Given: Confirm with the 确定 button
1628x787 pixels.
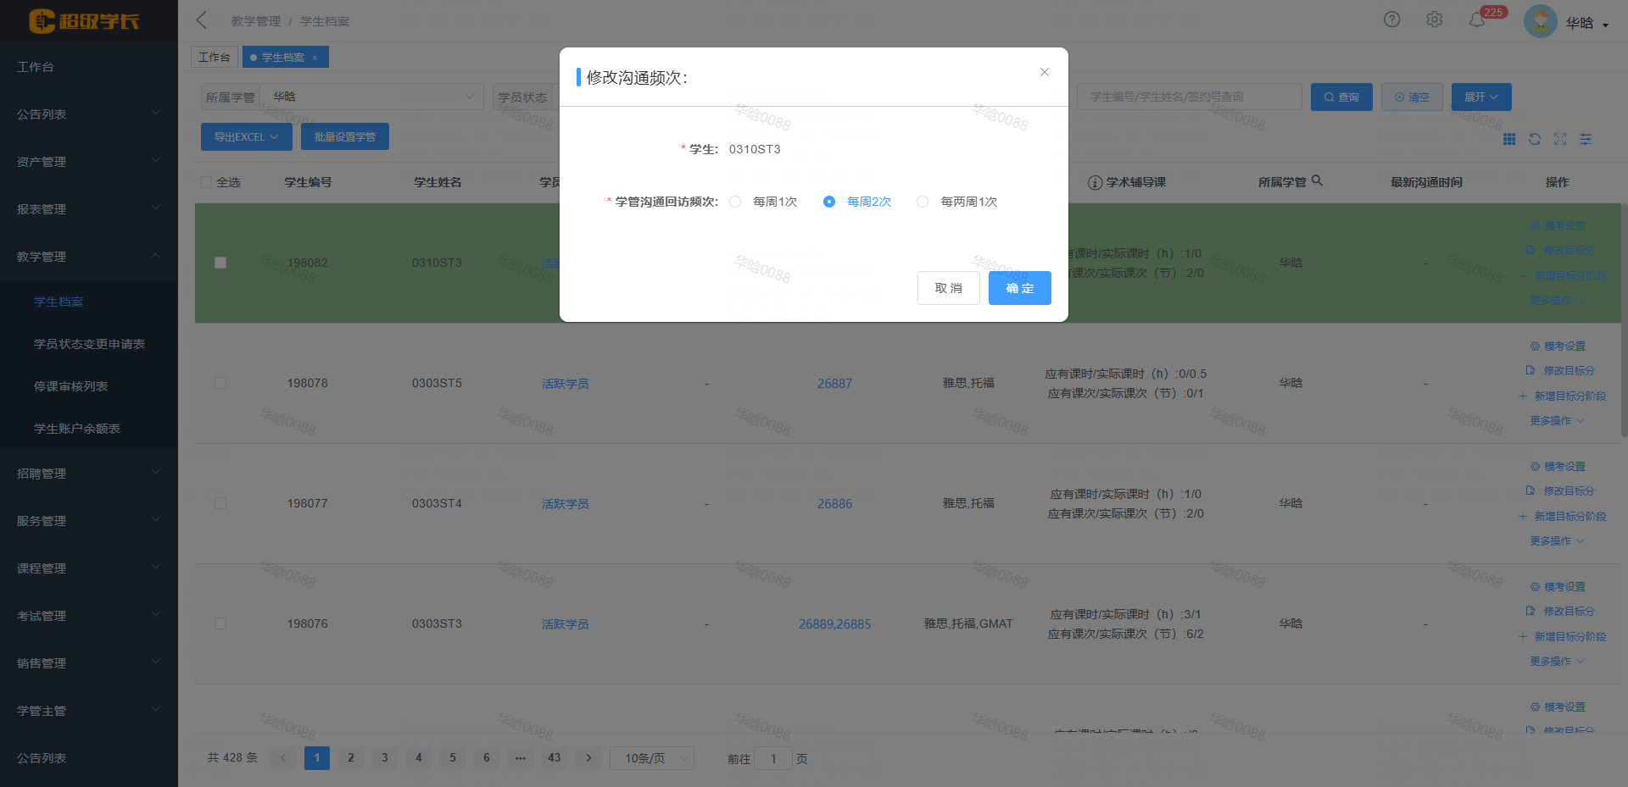Looking at the screenshot, I should (1019, 288).
